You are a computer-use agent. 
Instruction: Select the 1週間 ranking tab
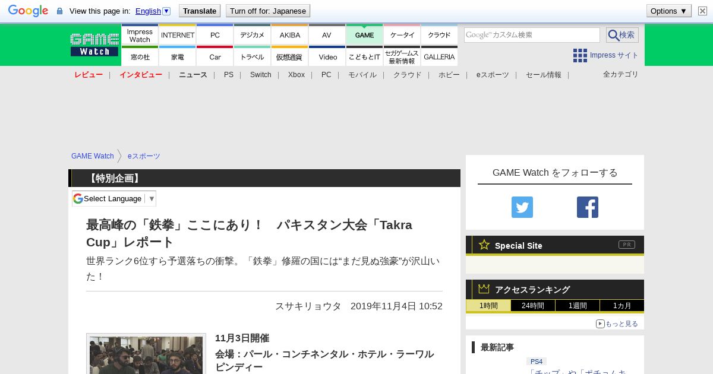click(x=578, y=306)
